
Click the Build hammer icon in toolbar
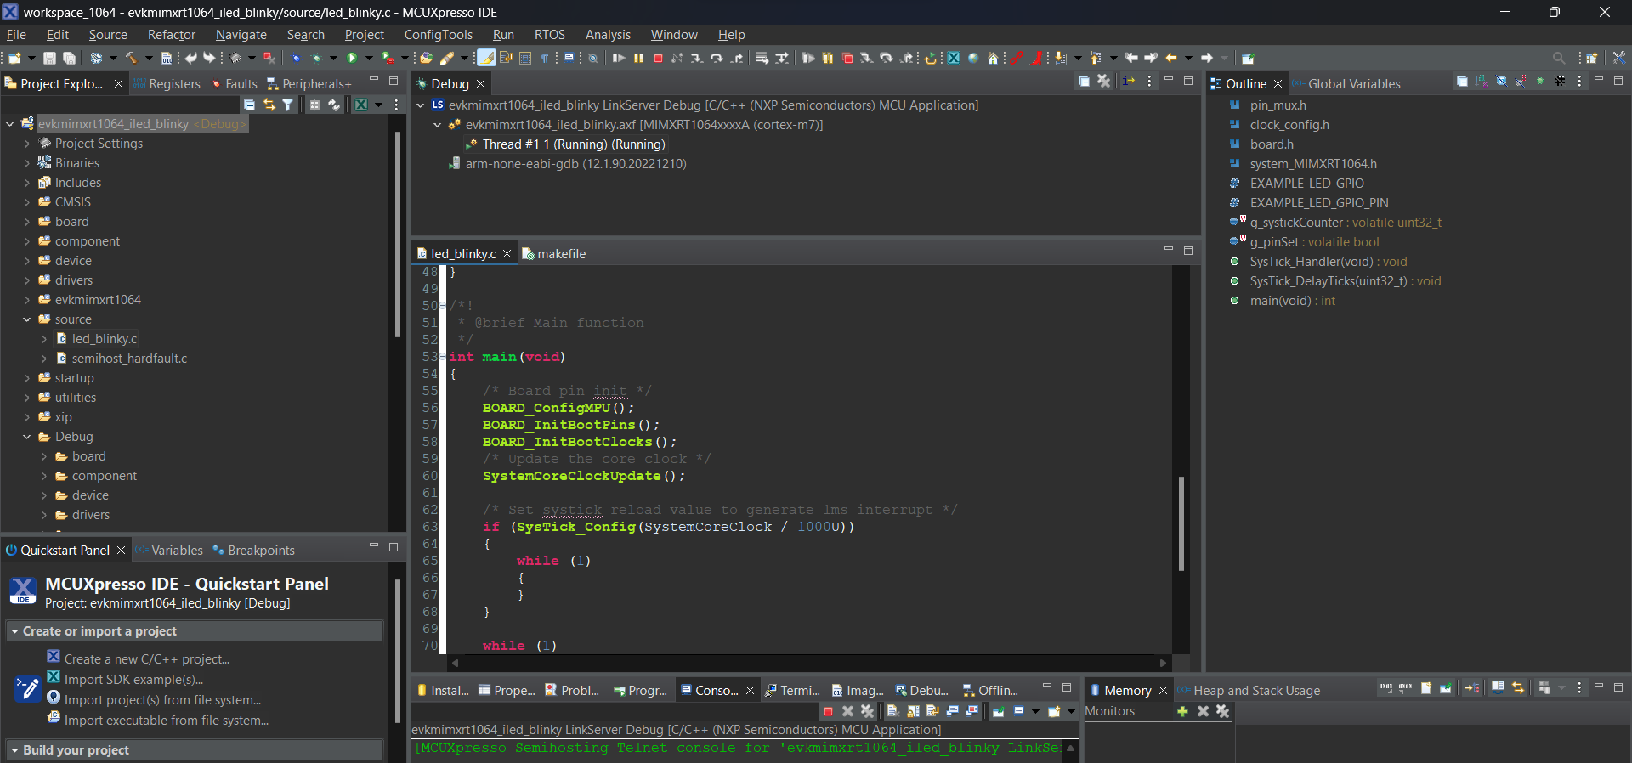point(131,58)
